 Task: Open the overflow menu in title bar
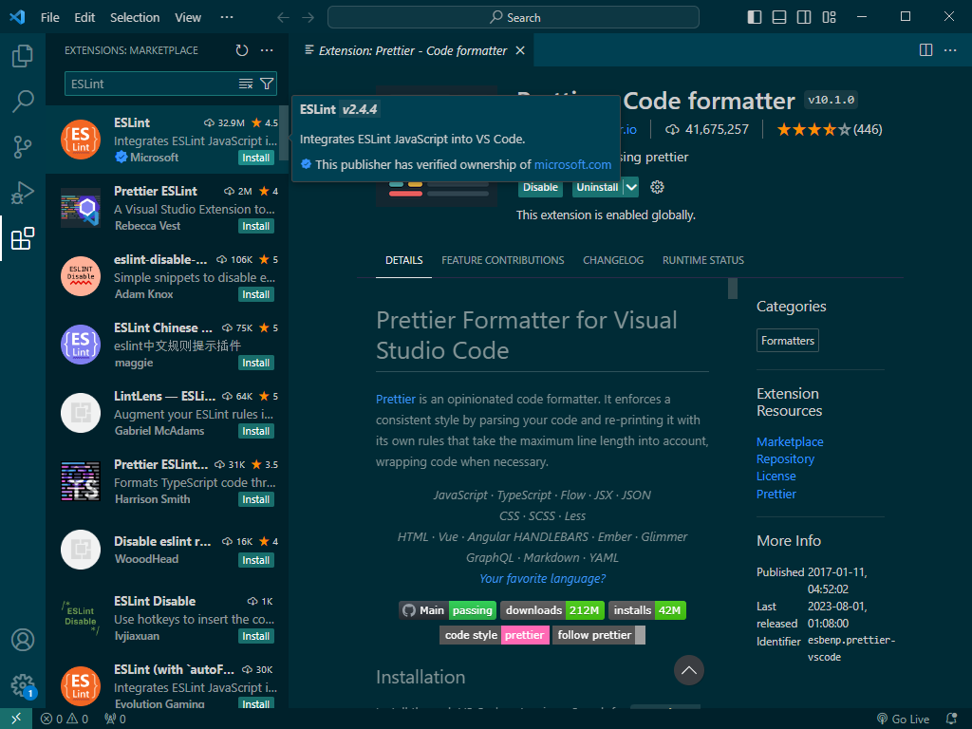pos(227,17)
